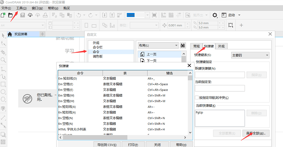The width and height of the screenshot is (283, 147).
Task: Select the Rectangle tool
Action: point(3,84)
